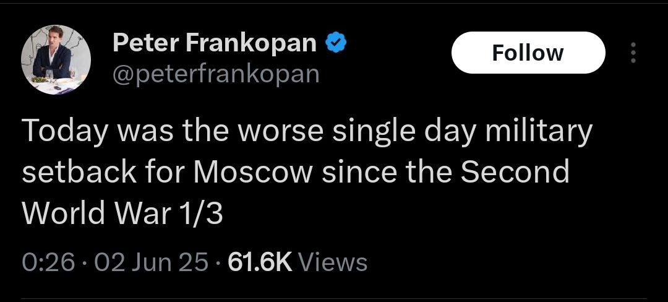Click the word Moscow in the tweet
668x302 pixels.
pyautogui.click(x=252, y=172)
